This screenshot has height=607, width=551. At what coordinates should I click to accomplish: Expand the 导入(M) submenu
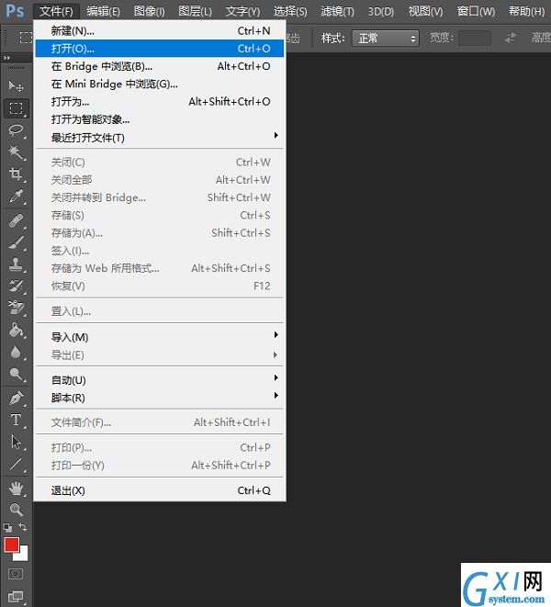159,337
